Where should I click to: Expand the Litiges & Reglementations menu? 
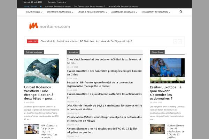tap(92, 12)
